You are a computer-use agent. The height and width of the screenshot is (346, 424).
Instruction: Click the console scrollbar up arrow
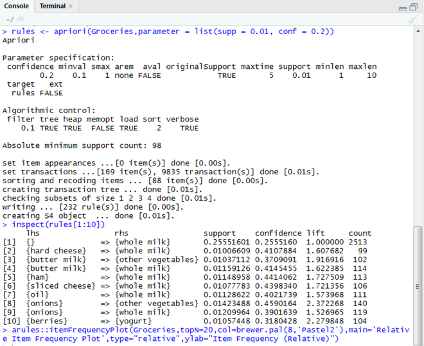pyautogui.click(x=418, y=31)
